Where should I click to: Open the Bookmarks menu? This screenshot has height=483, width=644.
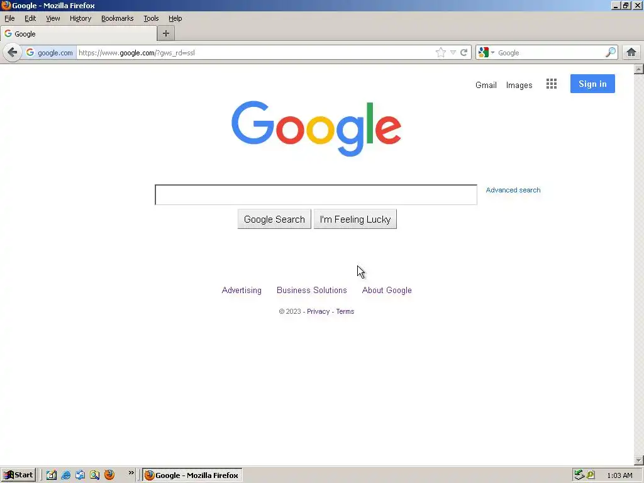pyautogui.click(x=118, y=18)
